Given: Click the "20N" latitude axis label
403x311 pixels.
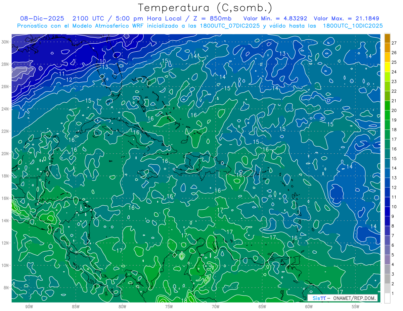Looking at the screenshot, I should [5, 153].
